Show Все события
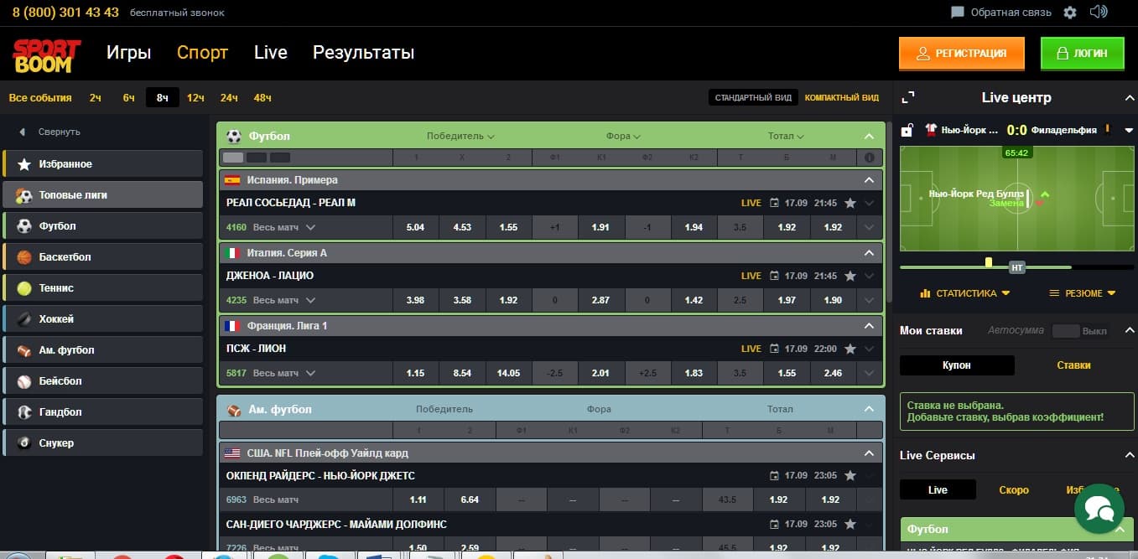 [40, 98]
